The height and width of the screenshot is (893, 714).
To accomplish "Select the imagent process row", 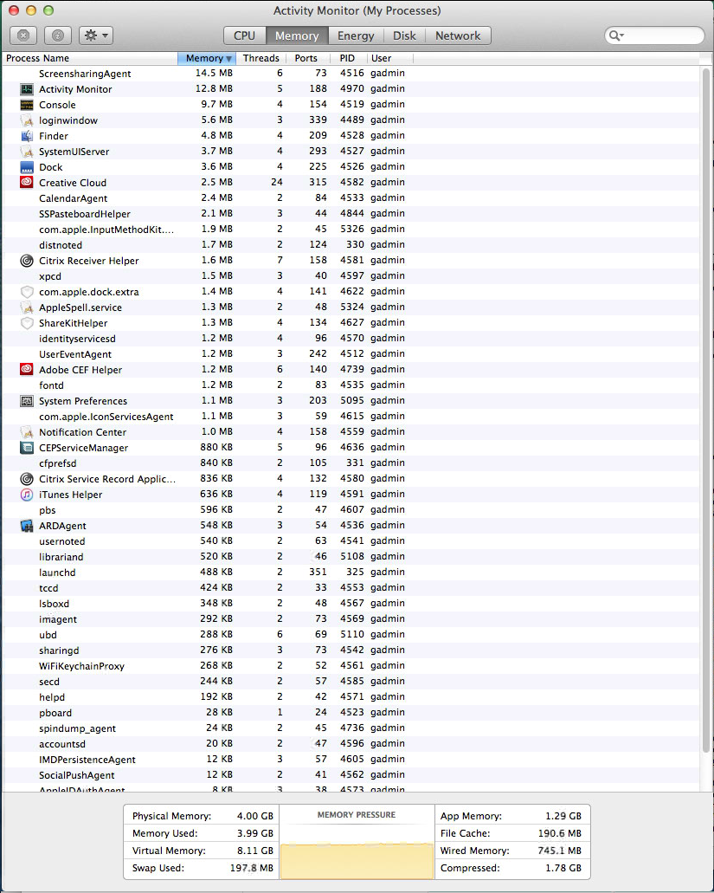I will (x=351, y=619).
